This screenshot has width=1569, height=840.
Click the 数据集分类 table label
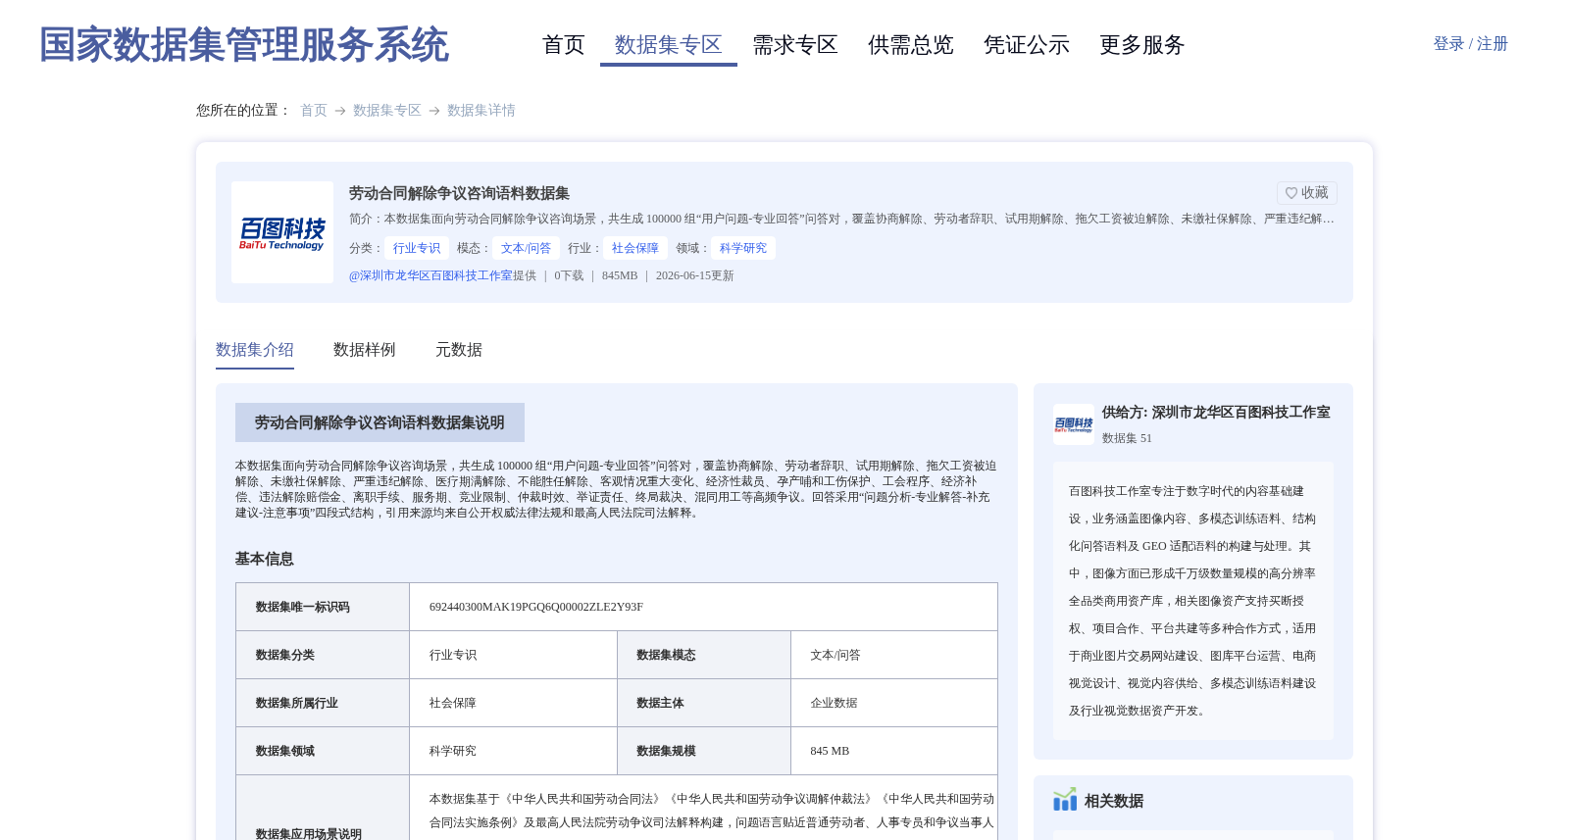pos(285,655)
